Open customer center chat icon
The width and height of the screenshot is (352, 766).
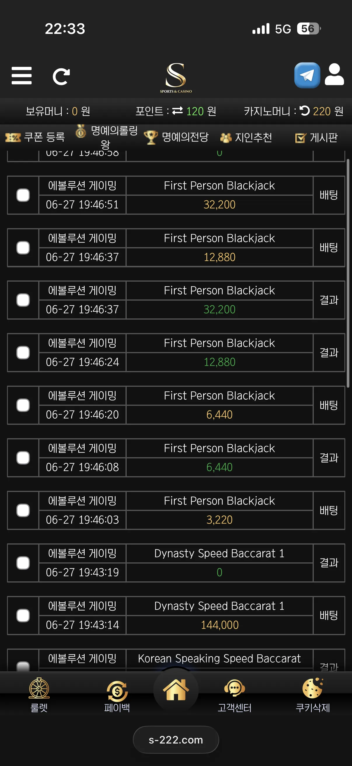(234, 688)
